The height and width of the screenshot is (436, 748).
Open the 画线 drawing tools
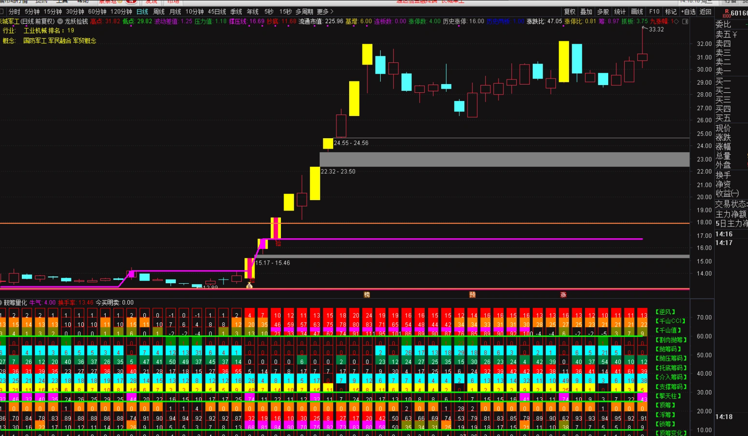click(x=637, y=12)
